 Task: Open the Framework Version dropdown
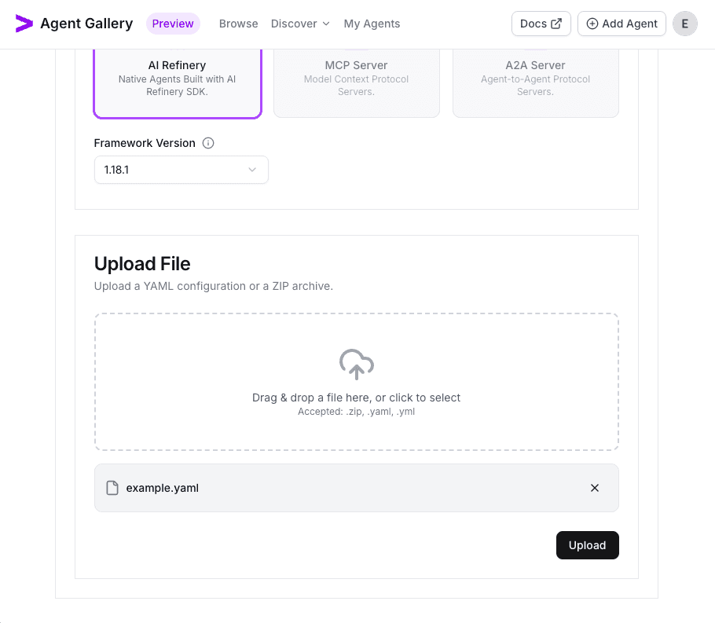(x=181, y=170)
